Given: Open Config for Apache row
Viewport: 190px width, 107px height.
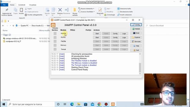Looking at the screenshot, I should [x=115, y=34].
